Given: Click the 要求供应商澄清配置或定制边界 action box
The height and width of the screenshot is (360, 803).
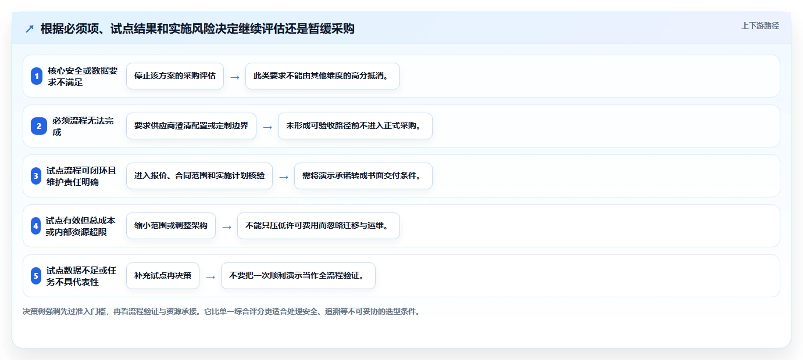Looking at the screenshot, I should (191, 126).
